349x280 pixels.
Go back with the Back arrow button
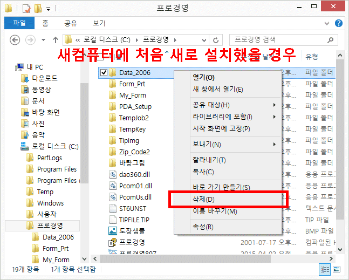(15, 40)
